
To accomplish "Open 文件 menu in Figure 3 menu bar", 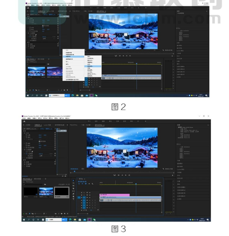I will click(24, 118).
